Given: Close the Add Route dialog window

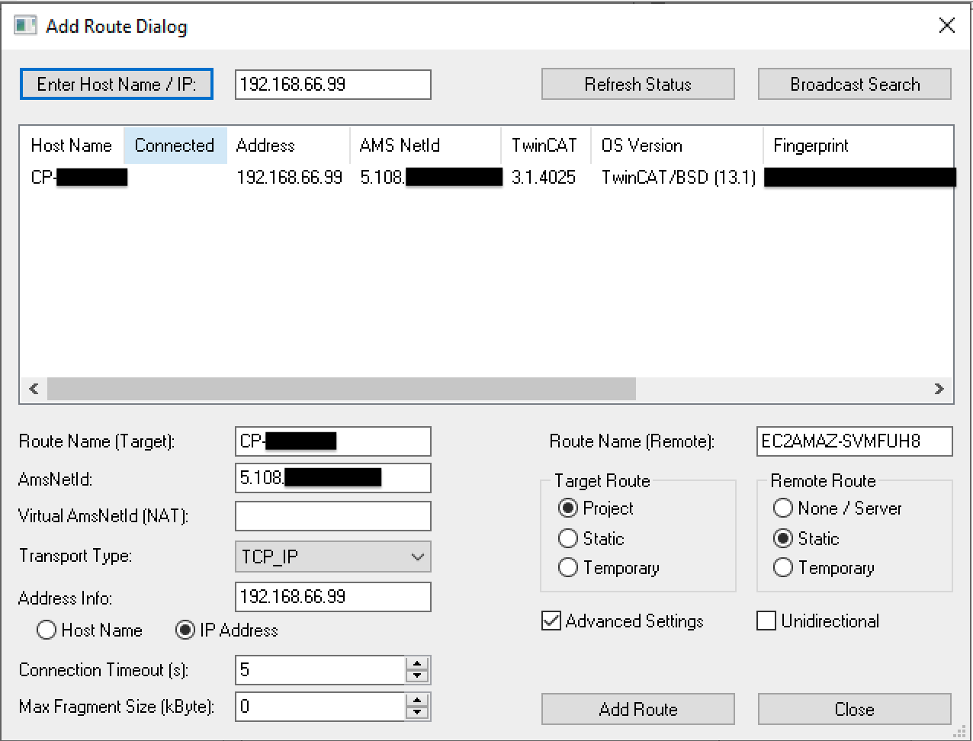Looking at the screenshot, I should 946,26.
